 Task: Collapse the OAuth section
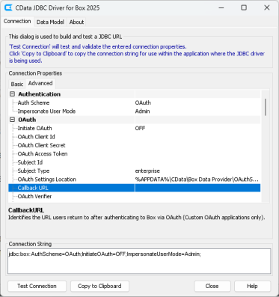tap(12, 120)
